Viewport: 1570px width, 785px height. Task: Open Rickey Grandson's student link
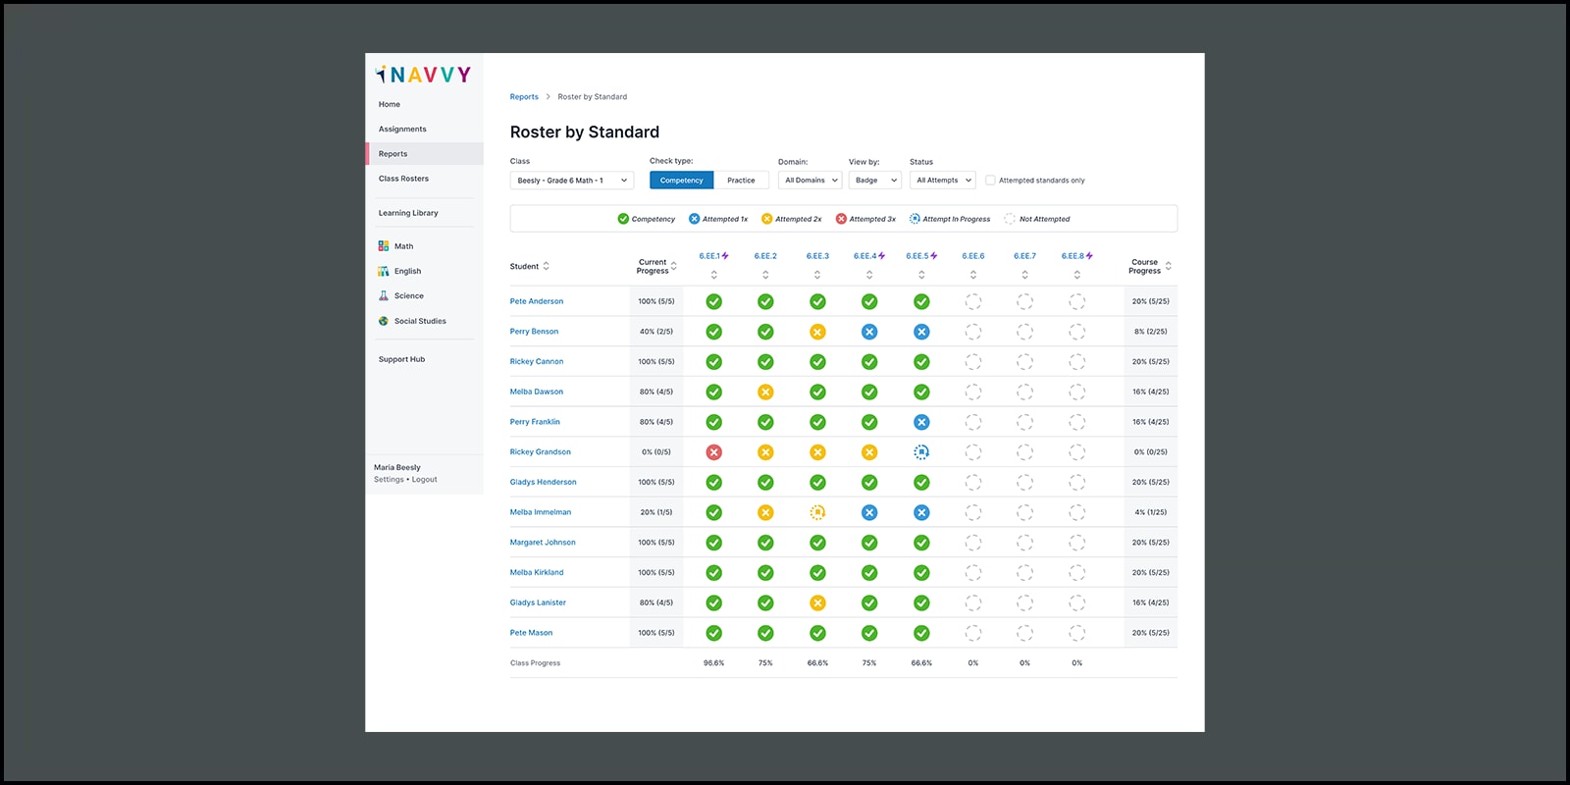point(540,452)
